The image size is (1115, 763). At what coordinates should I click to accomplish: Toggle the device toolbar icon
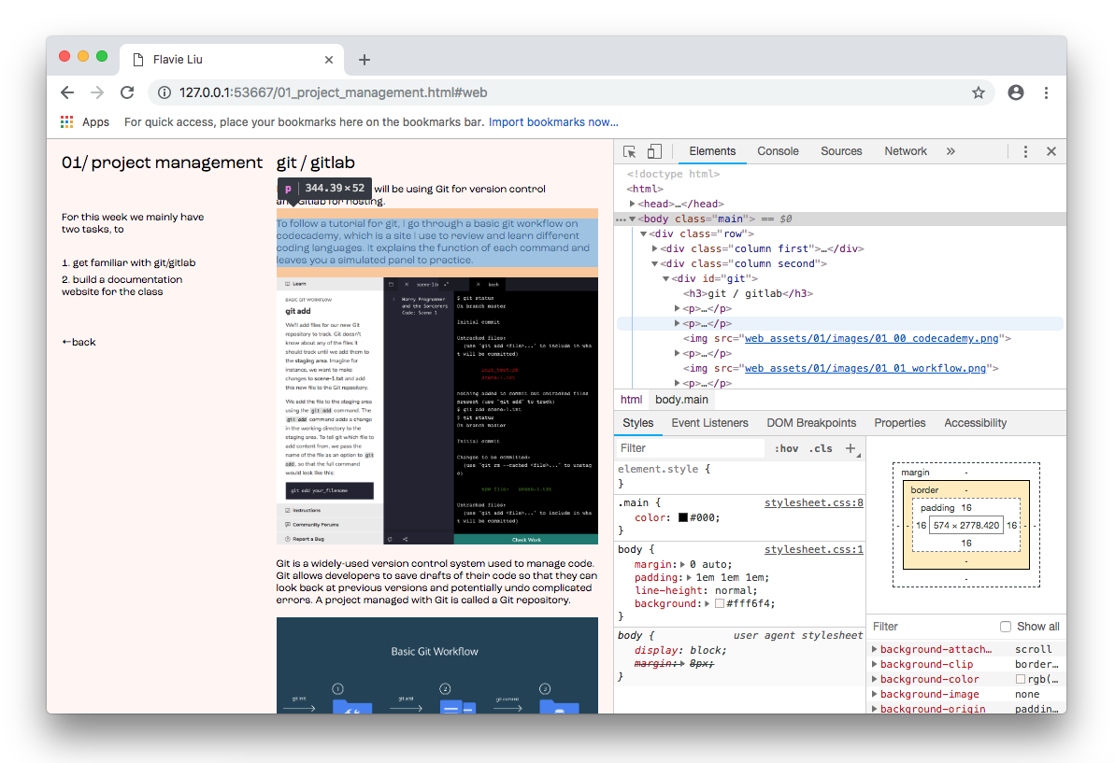[x=654, y=151]
